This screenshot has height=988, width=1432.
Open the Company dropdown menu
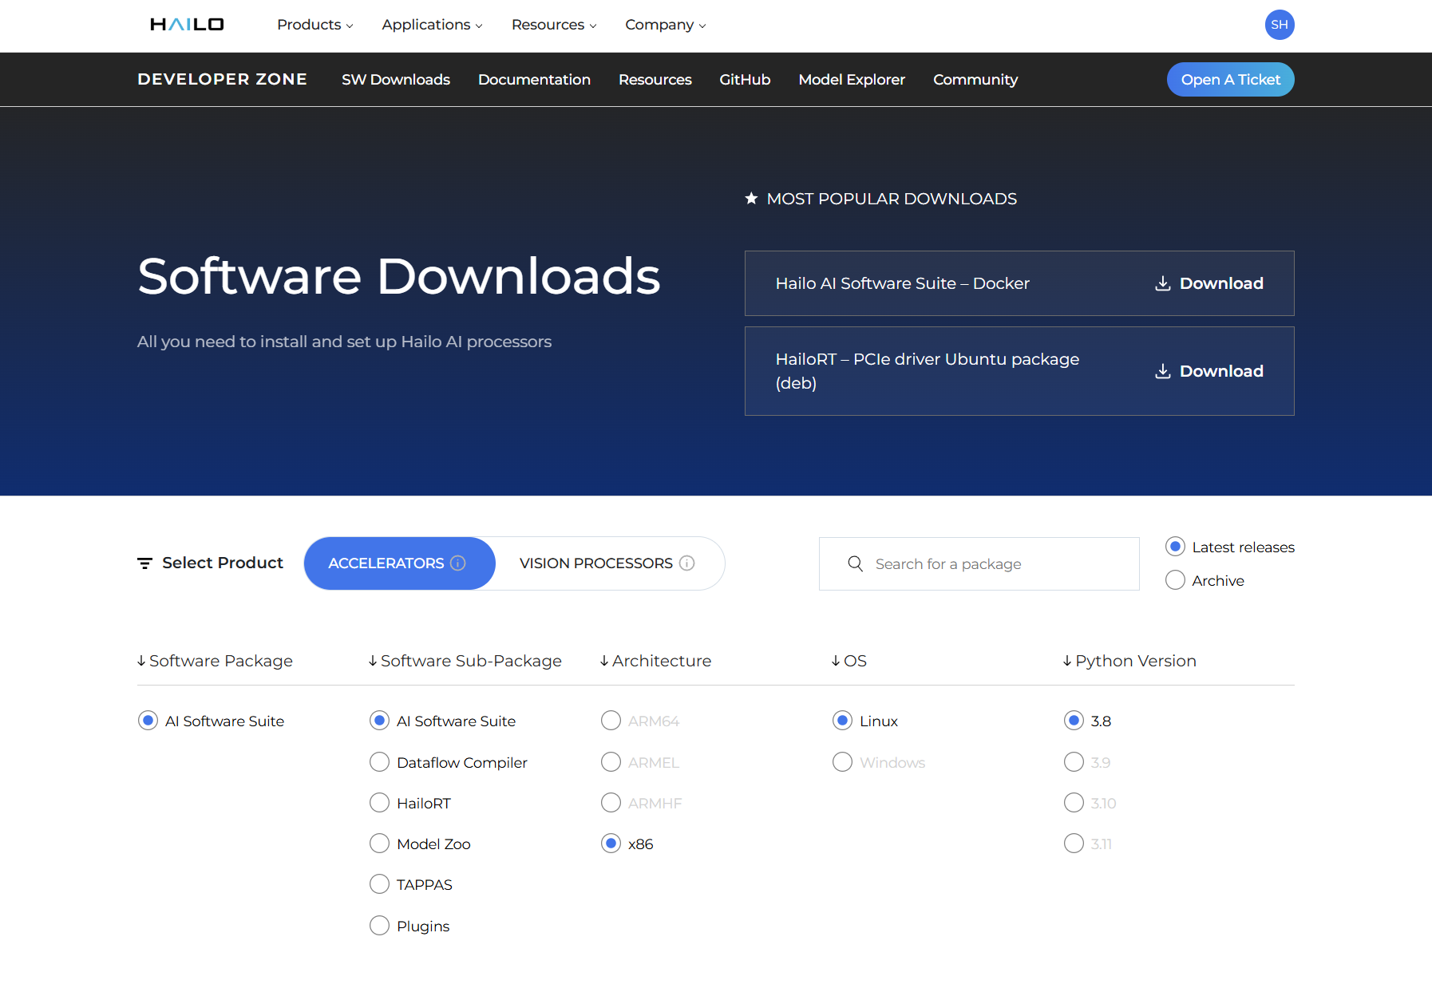665,25
